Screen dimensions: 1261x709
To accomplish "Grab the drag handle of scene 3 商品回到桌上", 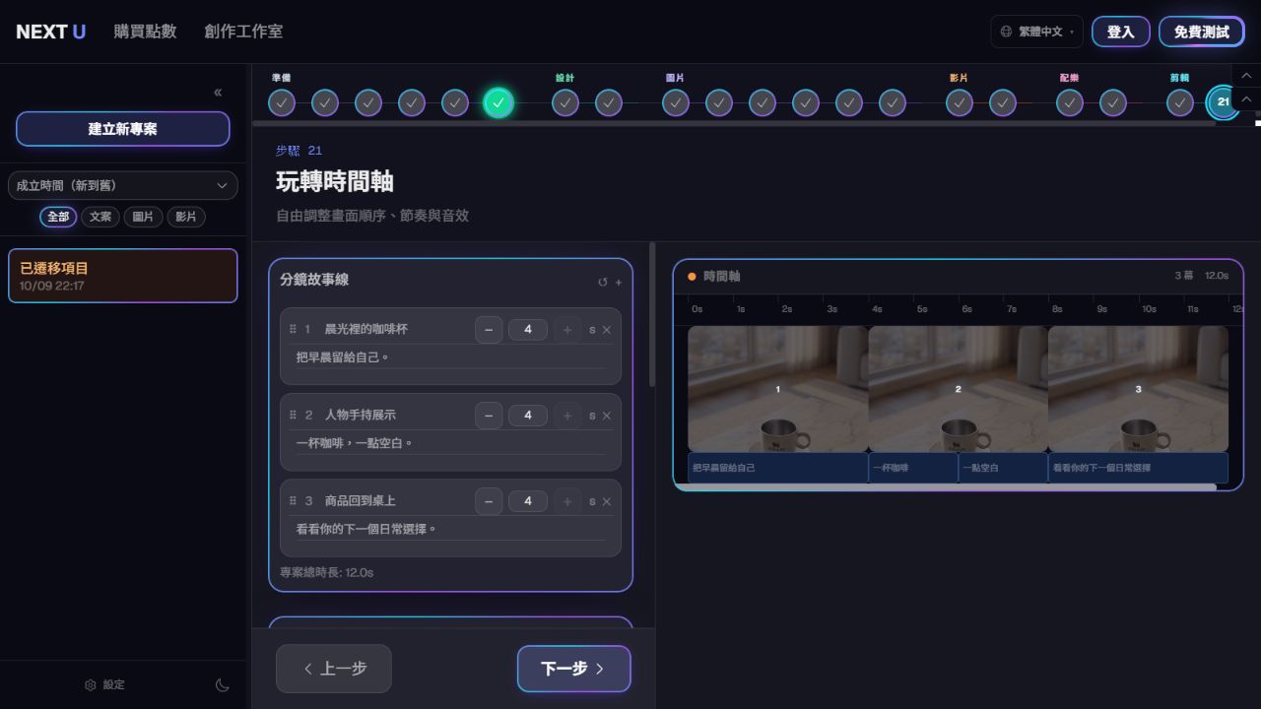I will (293, 500).
